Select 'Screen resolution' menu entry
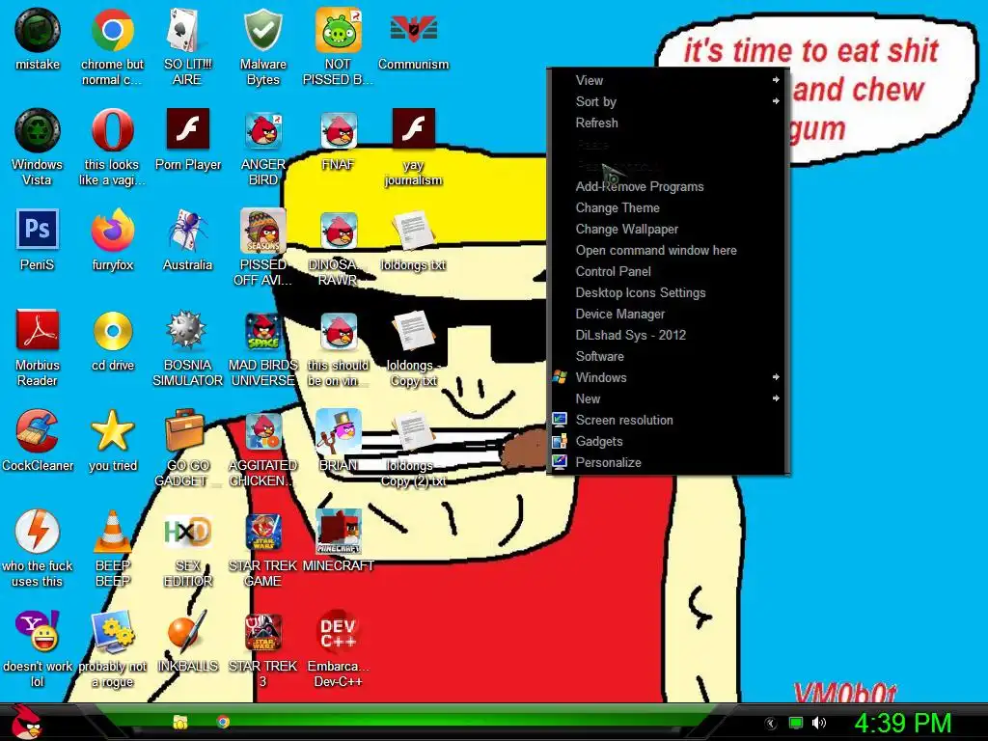988x741 pixels. tap(669, 421)
